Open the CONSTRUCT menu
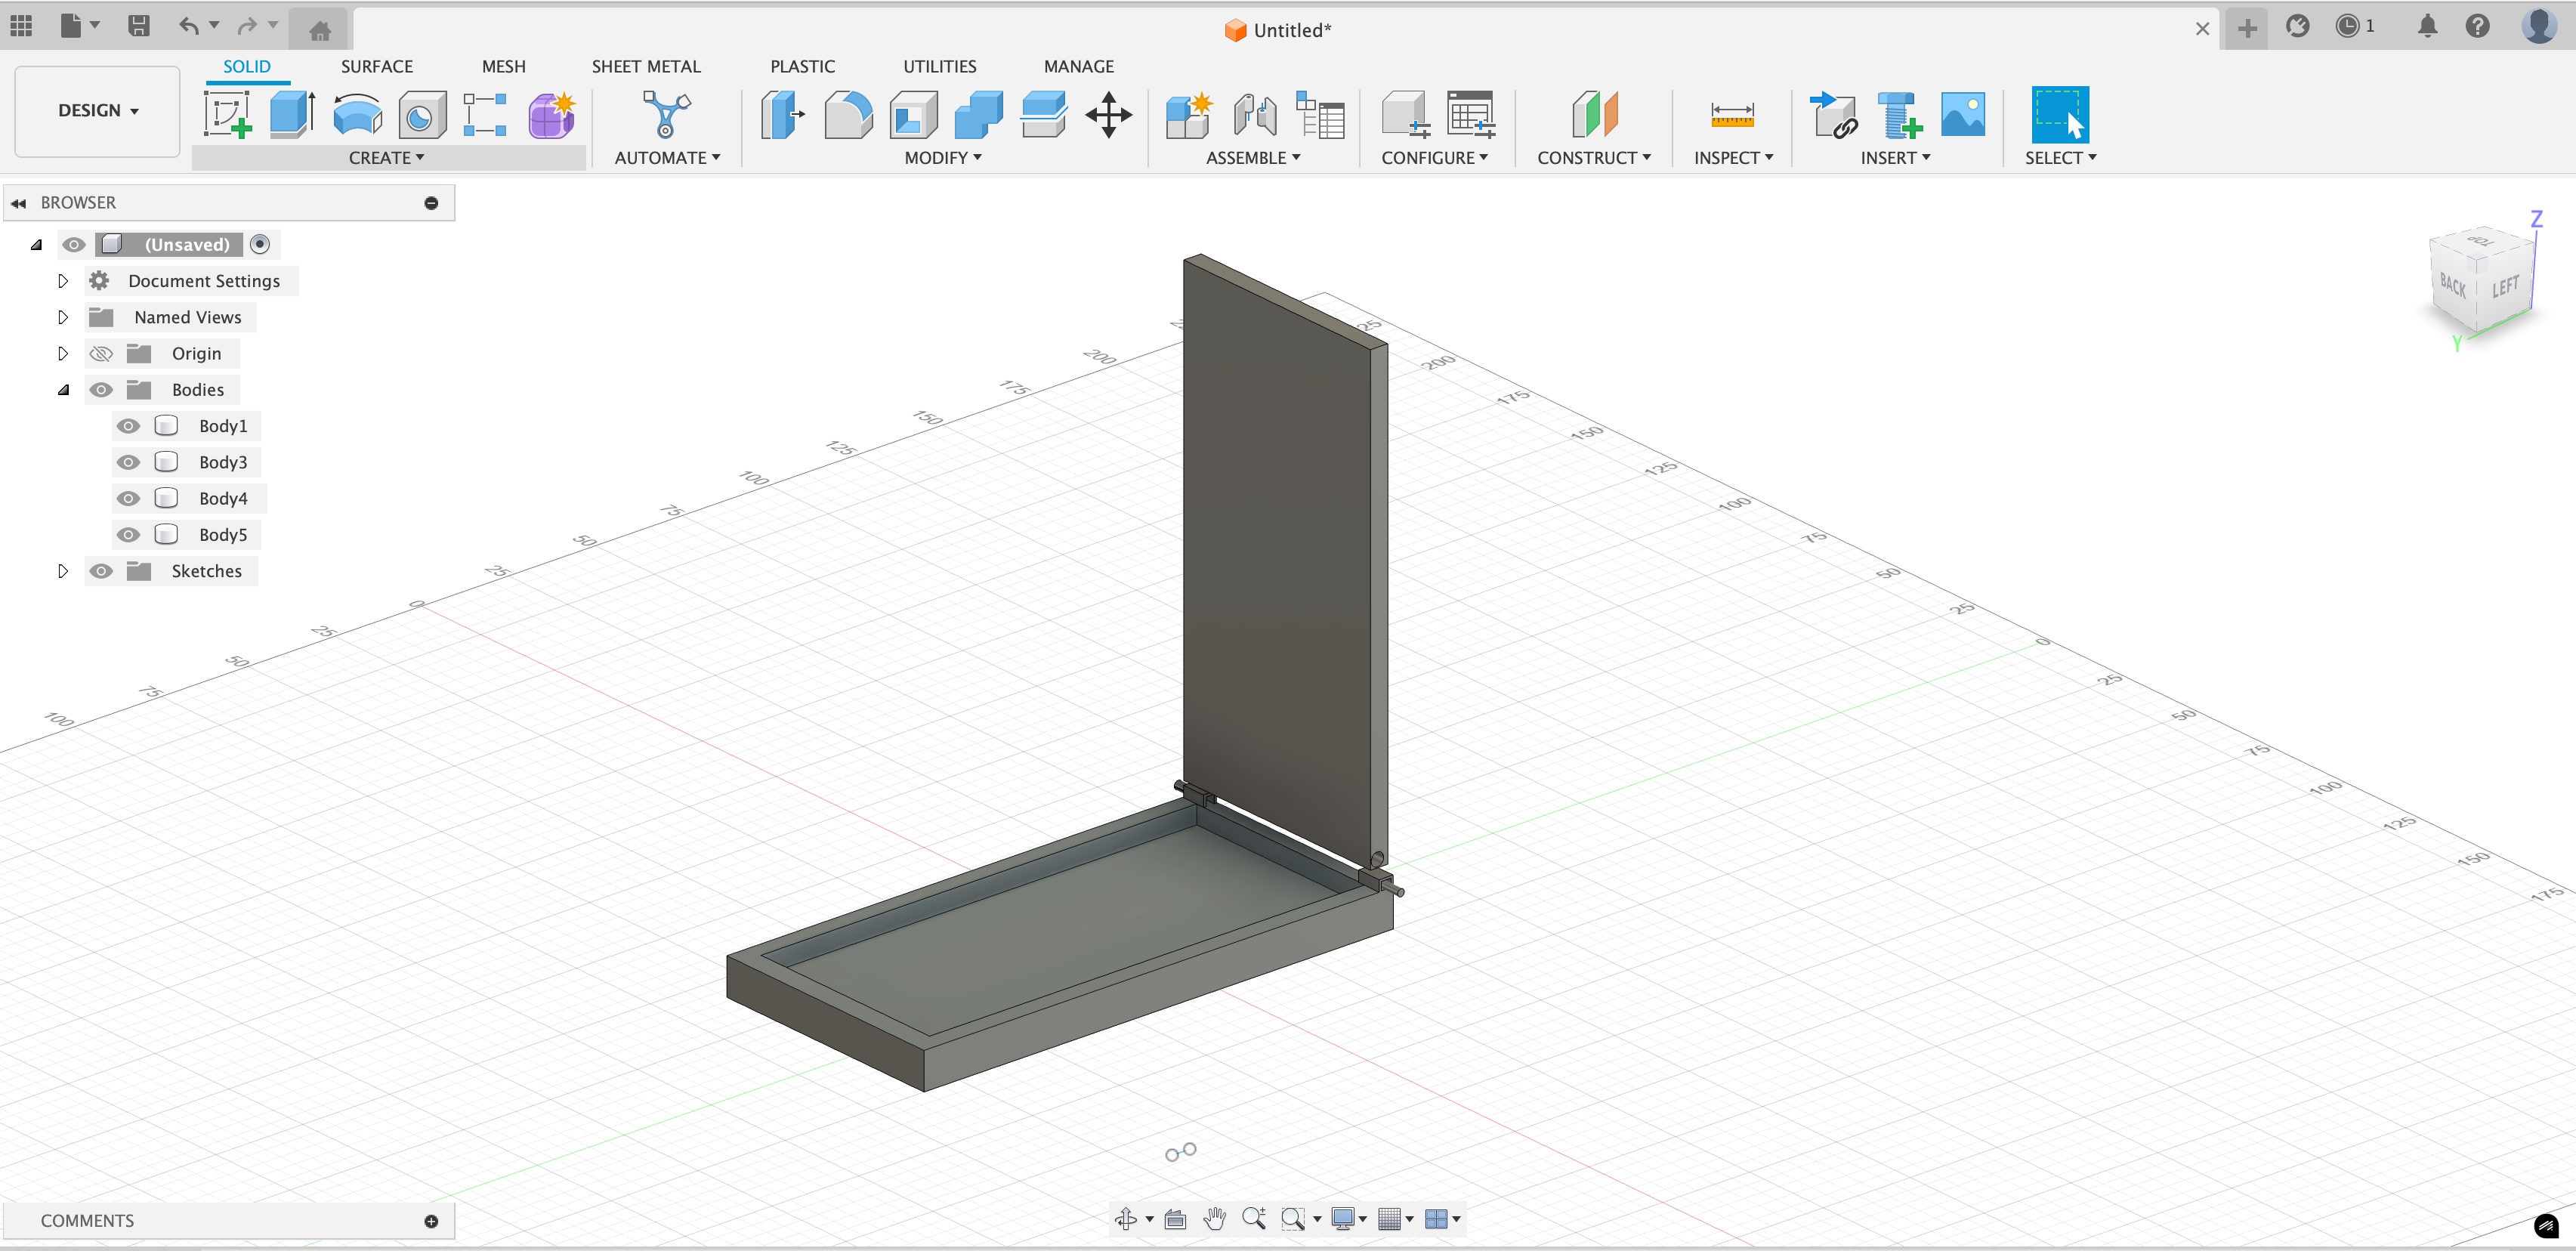This screenshot has height=1251, width=2576. click(1593, 158)
